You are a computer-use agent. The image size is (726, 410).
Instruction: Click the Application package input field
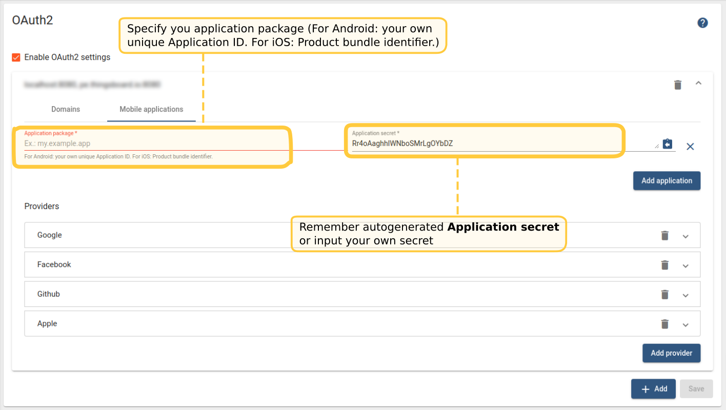coord(154,143)
